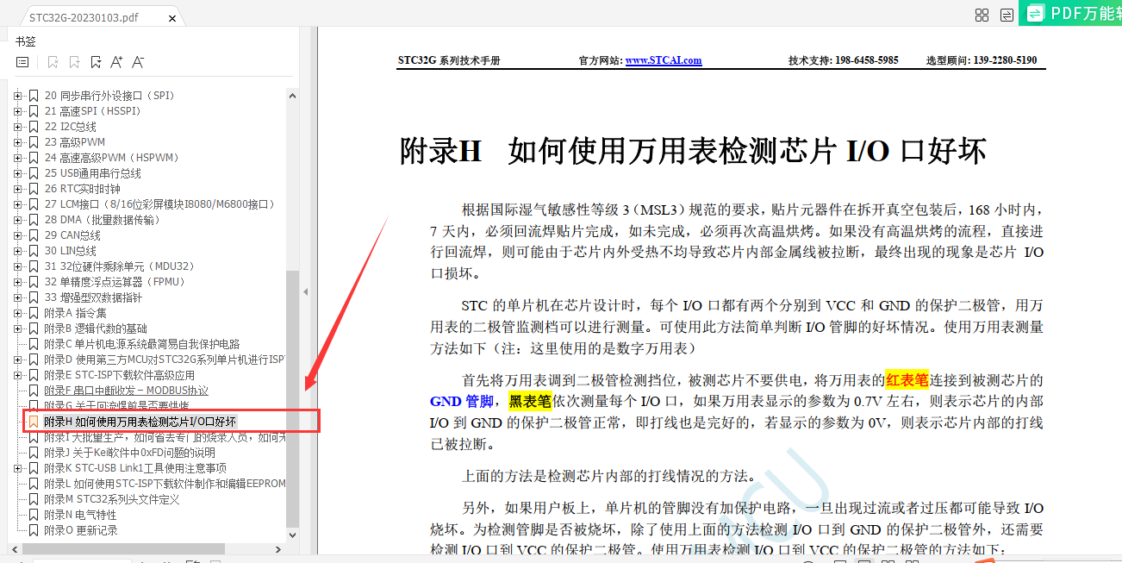The height and width of the screenshot is (563, 1122).
Task: Click the bookmark icon of 28 DMA row
Action: click(34, 220)
